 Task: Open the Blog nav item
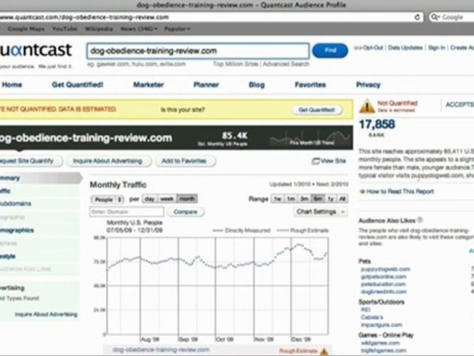coord(257,85)
